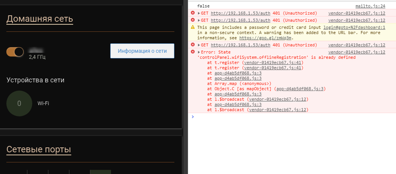
Task: Open the vendor-01419ecb67.js:12 link on the 'Error: State' row
Action: [357, 52]
